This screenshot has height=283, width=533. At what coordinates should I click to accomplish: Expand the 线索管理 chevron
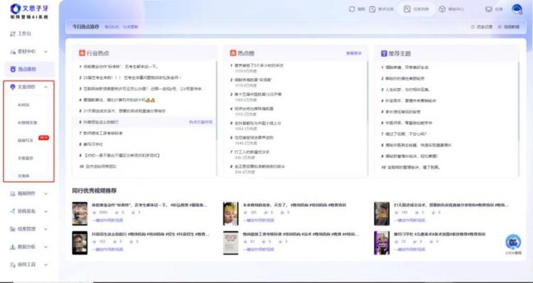click(x=45, y=229)
